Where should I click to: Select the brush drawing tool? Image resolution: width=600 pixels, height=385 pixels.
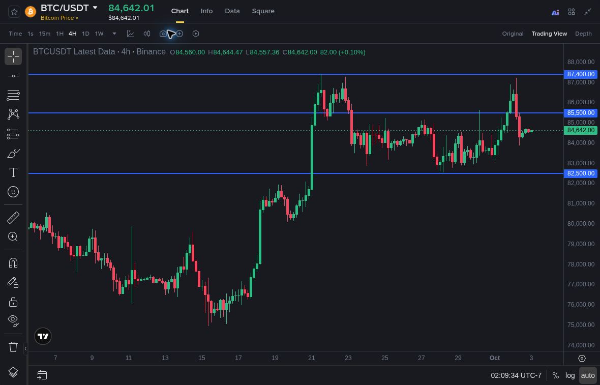point(13,154)
